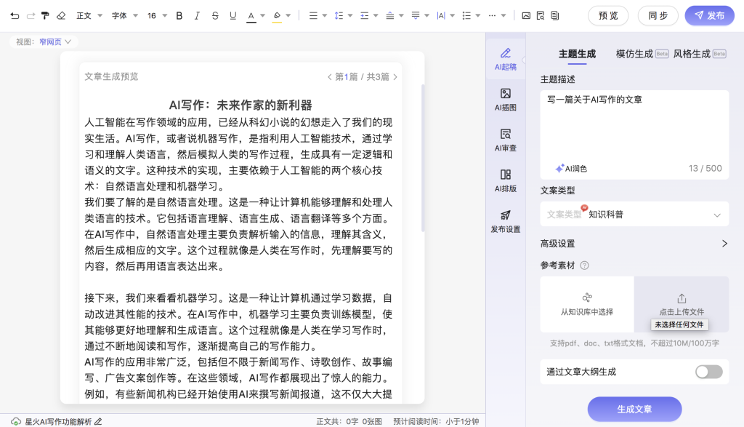This screenshot has height=427, width=744.
Task: Toggle bold formatting
Action: (179, 16)
